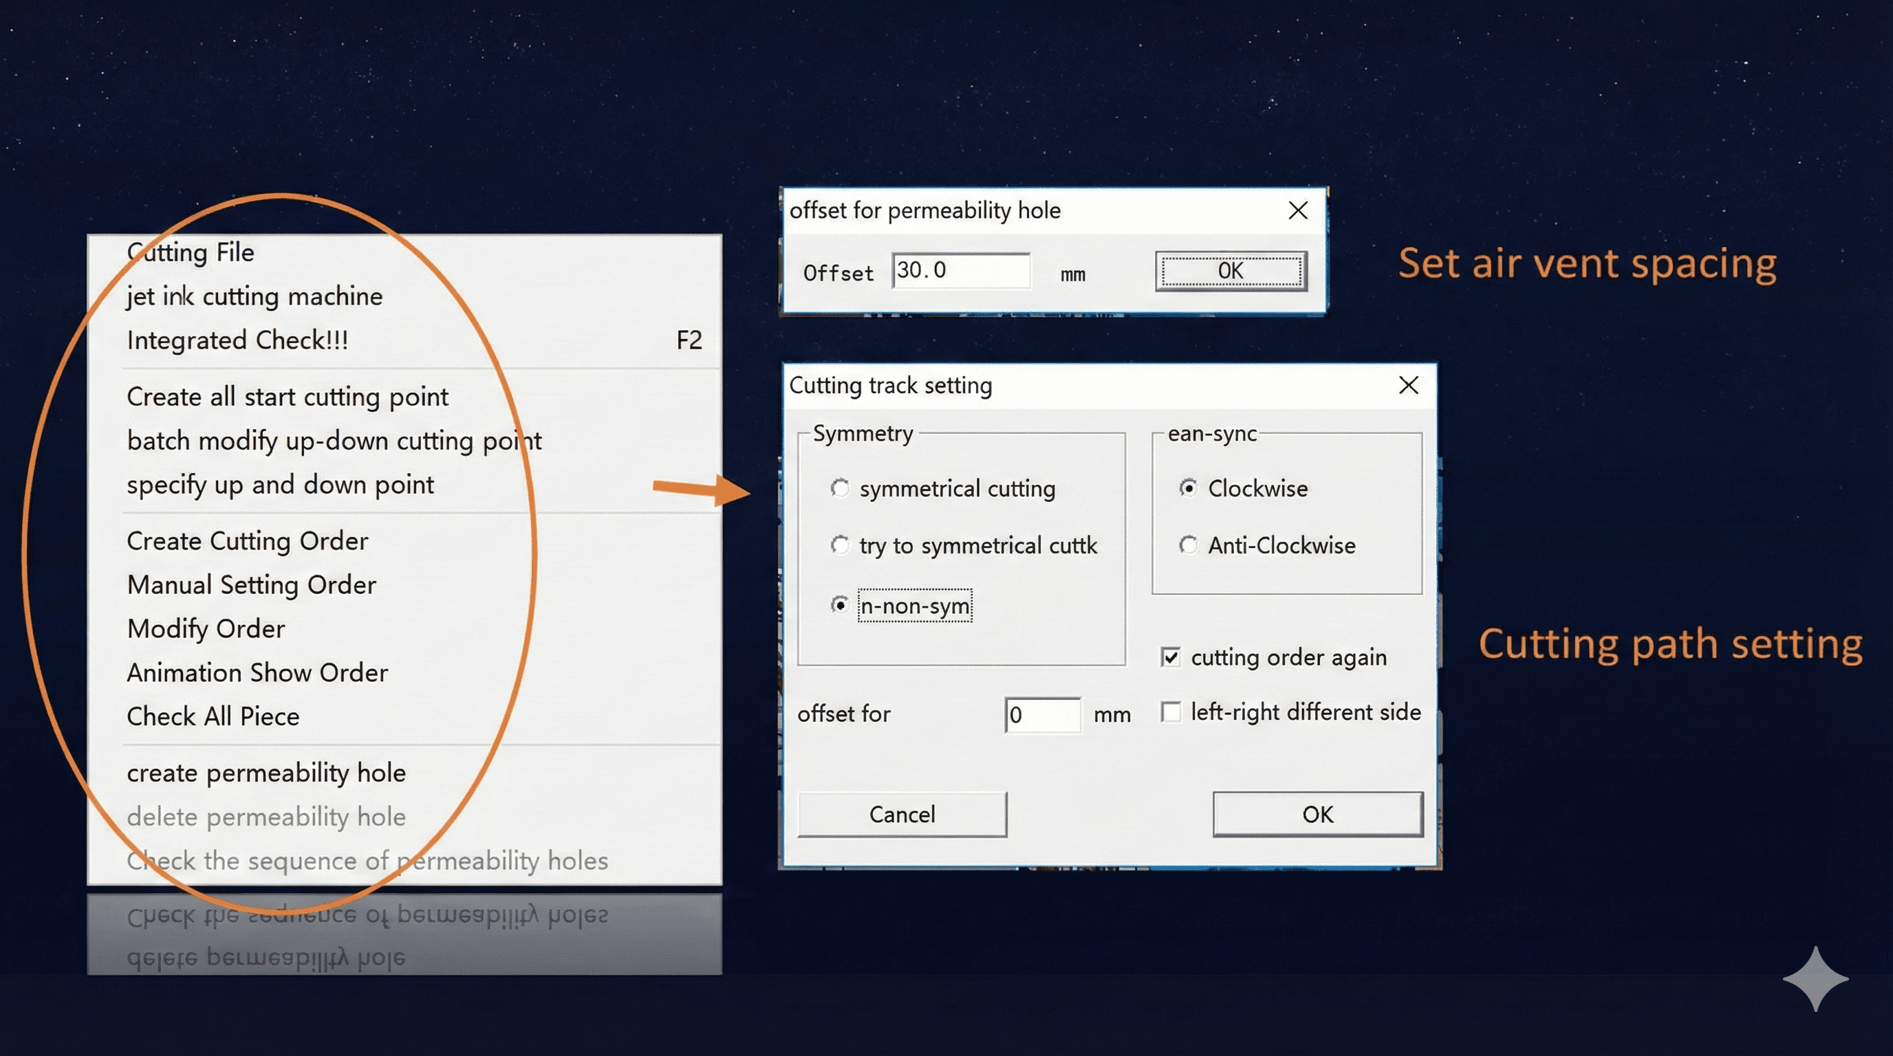Open the Cutting File menu entry
The height and width of the screenshot is (1056, 1893).
click(191, 252)
